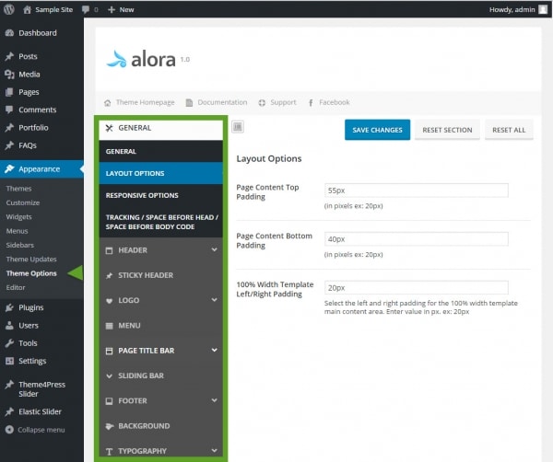Select Layout Options subsection
This screenshot has height=462, width=553.
(x=160, y=173)
